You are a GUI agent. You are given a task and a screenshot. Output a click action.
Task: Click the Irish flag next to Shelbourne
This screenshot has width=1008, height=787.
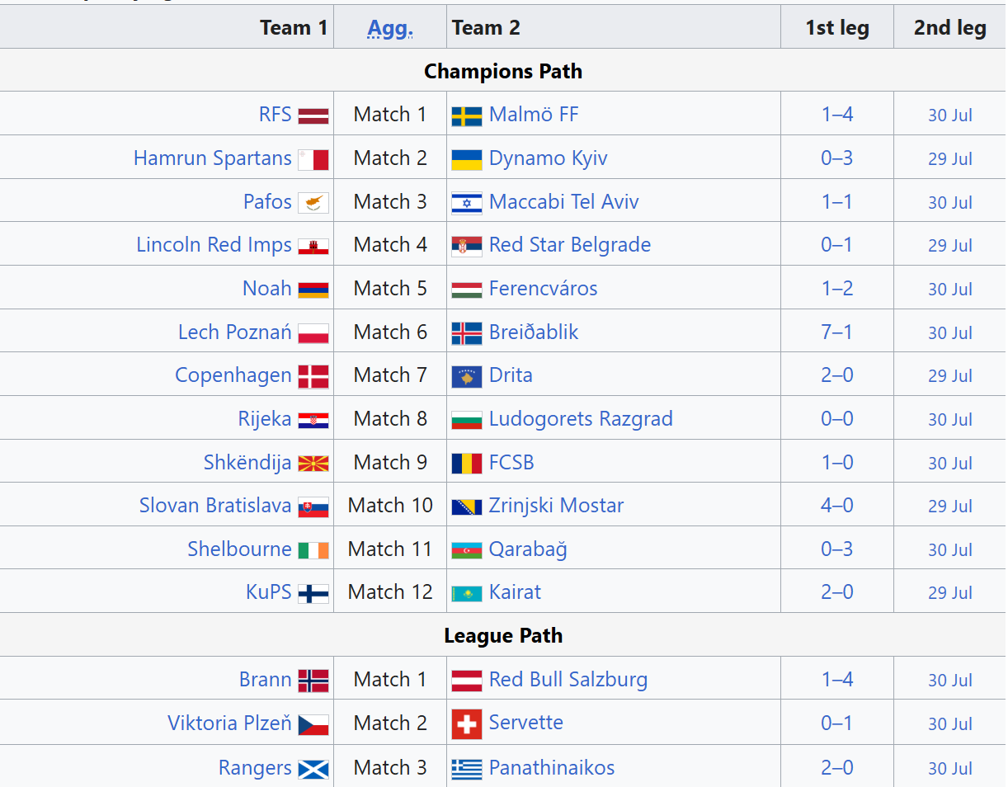click(x=313, y=550)
